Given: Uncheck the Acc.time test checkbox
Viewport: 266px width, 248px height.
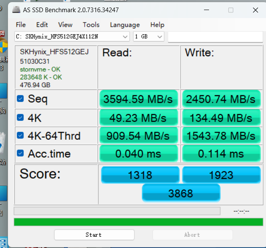Looking at the screenshot, I should tap(20, 153).
